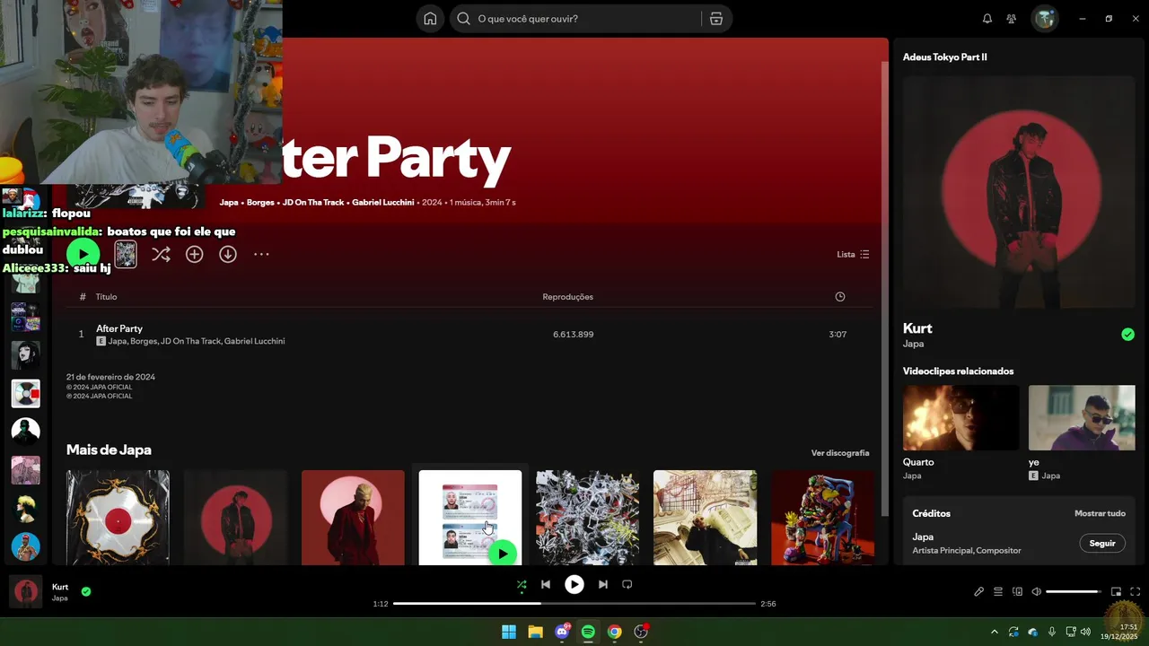
Task: Toggle repeat mode
Action: 627,585
